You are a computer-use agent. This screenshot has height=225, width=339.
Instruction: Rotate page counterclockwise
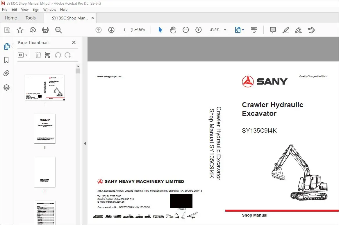58,55
